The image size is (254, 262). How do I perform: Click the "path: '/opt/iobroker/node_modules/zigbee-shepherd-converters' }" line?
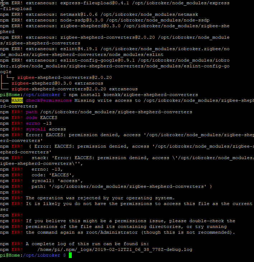tap(122, 186)
